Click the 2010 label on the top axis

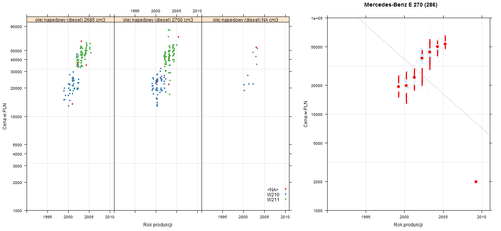pos(197,11)
